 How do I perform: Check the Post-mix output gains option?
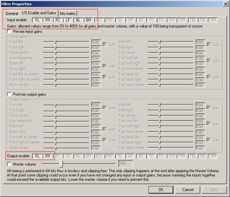9,94
